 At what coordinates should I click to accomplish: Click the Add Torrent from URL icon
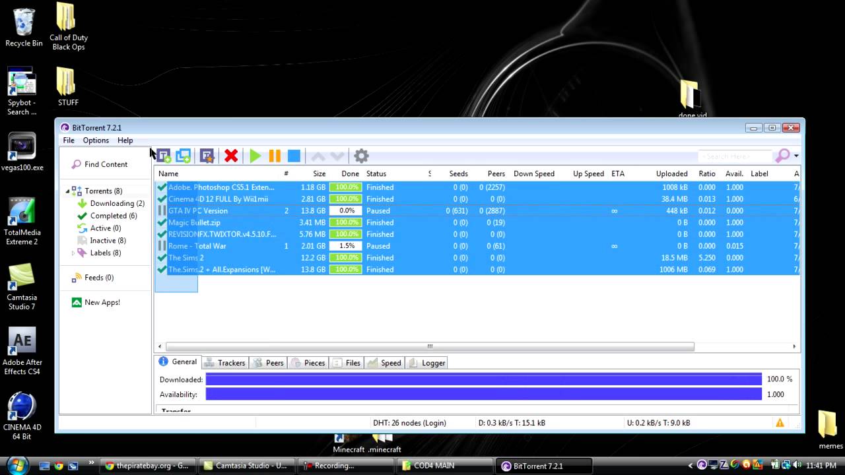[x=184, y=156]
